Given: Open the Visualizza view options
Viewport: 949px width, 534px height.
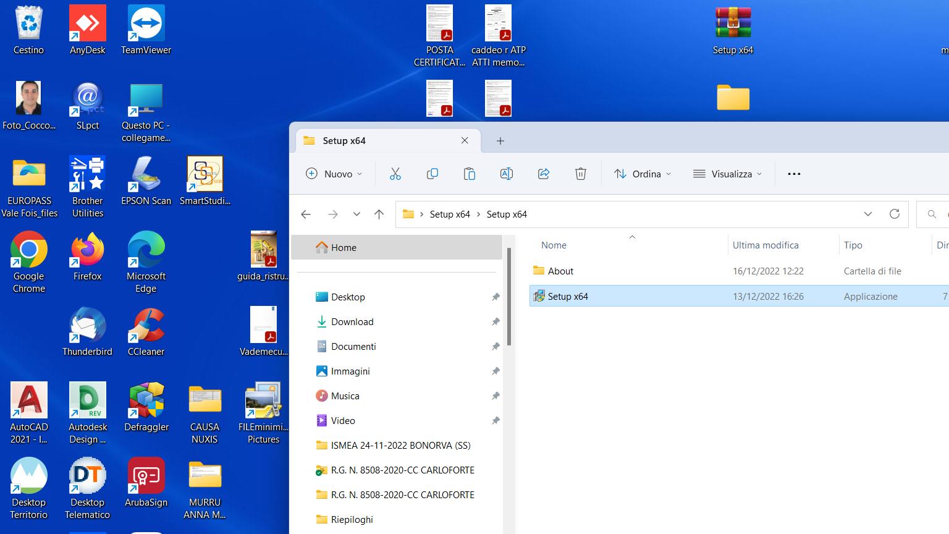Looking at the screenshot, I should click(727, 174).
